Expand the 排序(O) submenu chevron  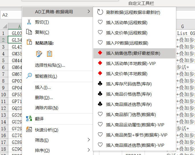(x=89, y=150)
